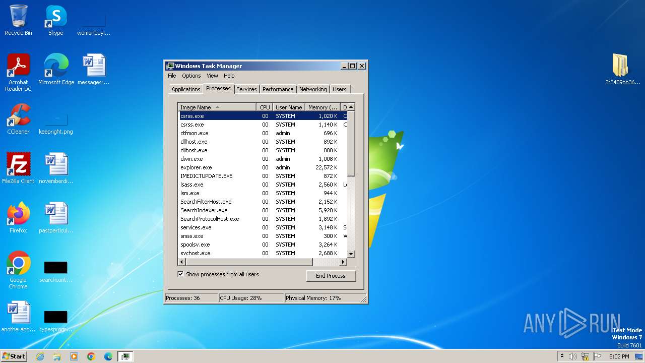This screenshot has height=363, width=645.
Task: Open the Help menu in Task Manager
Action: (x=229, y=76)
